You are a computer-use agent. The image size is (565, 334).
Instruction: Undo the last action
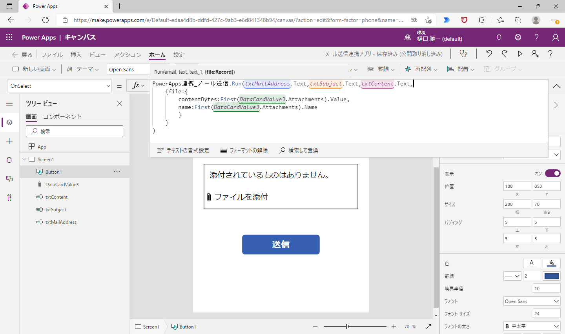point(489,54)
